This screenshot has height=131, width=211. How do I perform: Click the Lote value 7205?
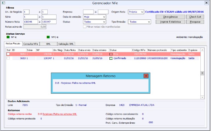(25, 105)
